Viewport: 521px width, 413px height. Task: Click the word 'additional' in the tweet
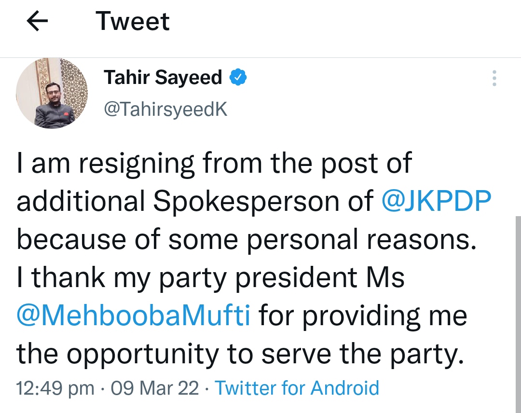[x=81, y=201]
